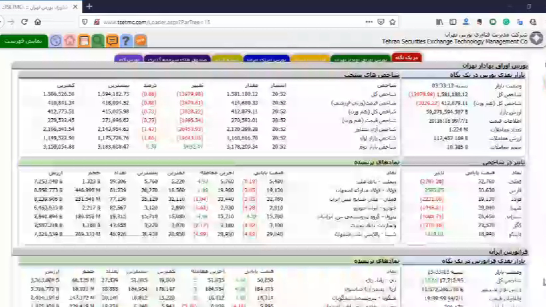The image size is (546, 307).
Task: Select the red در یک نگاه tab
Action: (407, 57)
